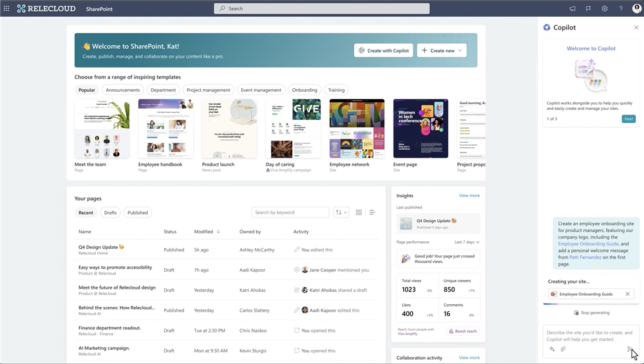Open the sort order dropdown for pages

click(x=341, y=213)
